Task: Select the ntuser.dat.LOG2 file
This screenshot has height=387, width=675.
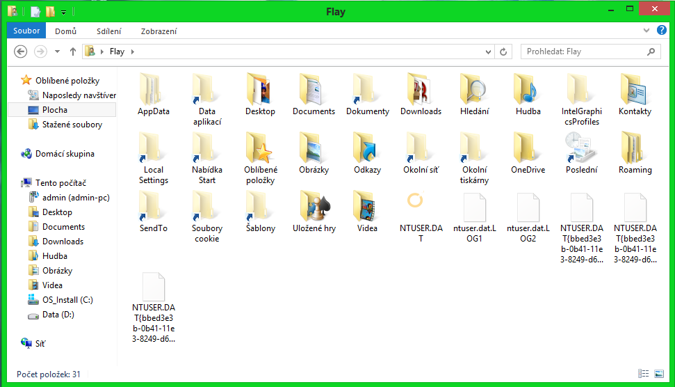Action: pos(528,217)
